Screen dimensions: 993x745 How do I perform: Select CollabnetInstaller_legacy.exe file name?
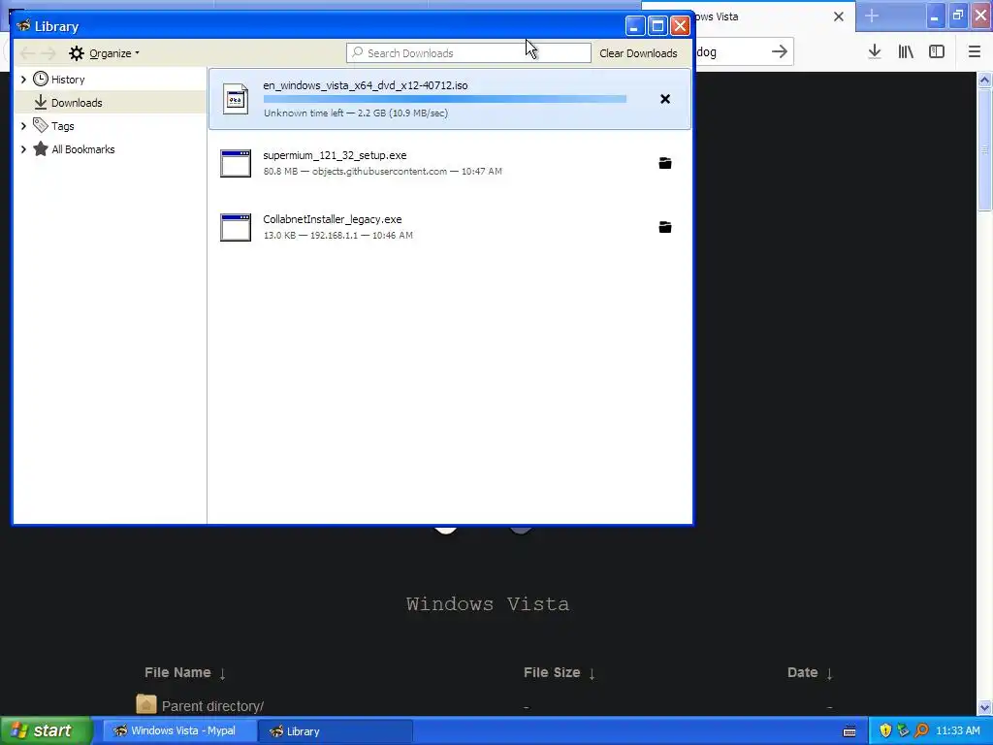pyautogui.click(x=333, y=219)
